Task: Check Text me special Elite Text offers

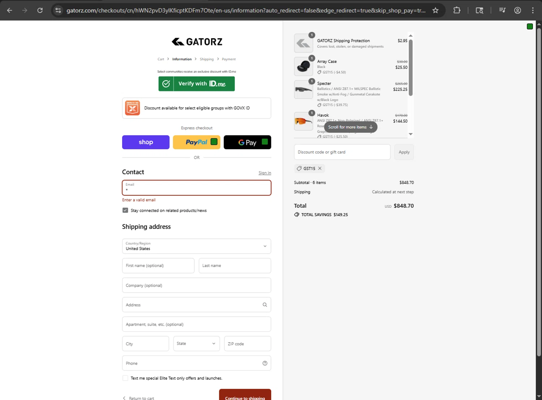Action: click(125, 378)
